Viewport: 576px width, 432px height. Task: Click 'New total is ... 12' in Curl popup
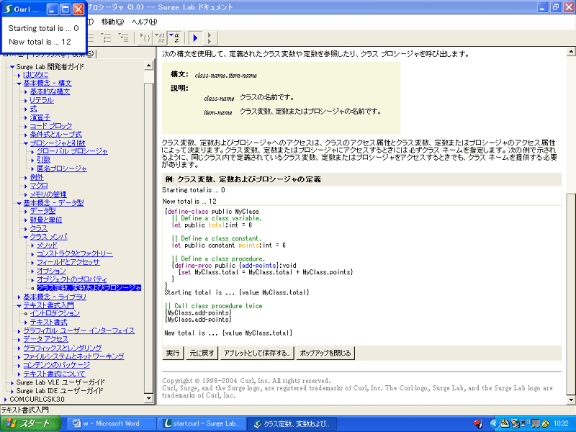click(x=40, y=42)
